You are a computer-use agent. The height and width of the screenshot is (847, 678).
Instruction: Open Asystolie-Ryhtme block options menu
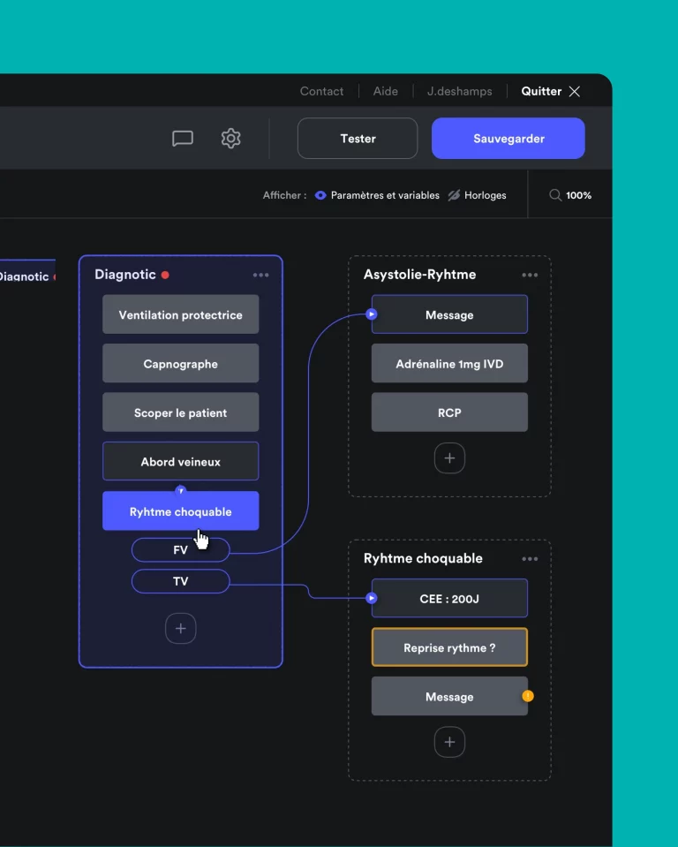pyautogui.click(x=530, y=275)
